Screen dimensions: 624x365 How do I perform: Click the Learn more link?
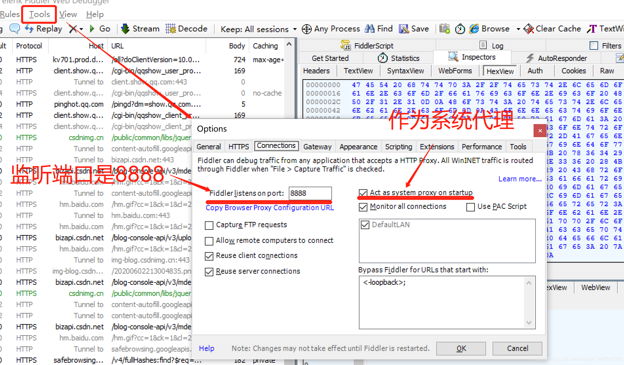520,179
